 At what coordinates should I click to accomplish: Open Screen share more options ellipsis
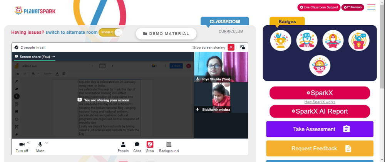pos(53,56)
